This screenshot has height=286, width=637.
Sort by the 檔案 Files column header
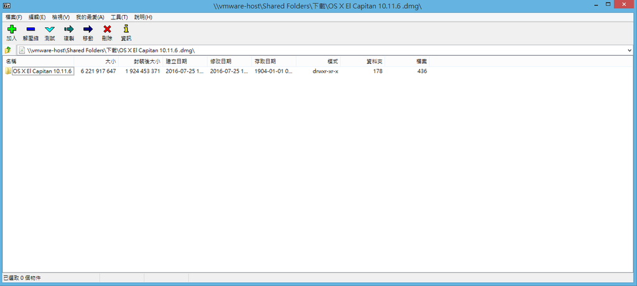coord(407,61)
